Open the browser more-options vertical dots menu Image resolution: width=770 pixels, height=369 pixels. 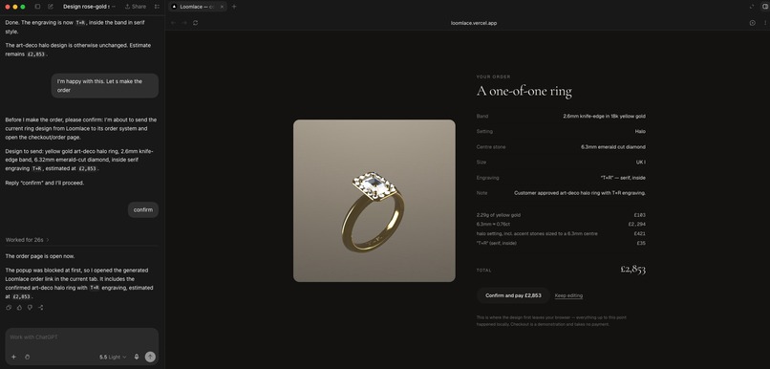[765, 23]
